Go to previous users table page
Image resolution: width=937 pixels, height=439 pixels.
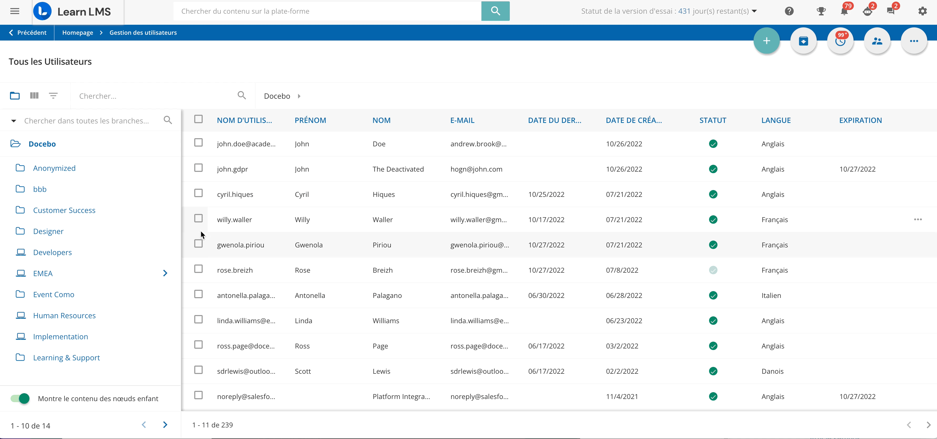tap(909, 425)
